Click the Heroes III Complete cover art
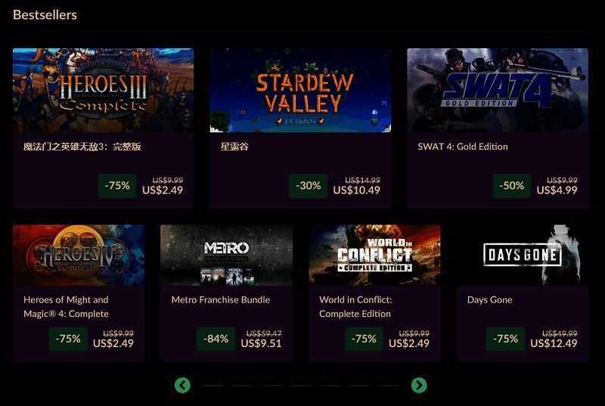The height and width of the screenshot is (406, 605). point(103,91)
